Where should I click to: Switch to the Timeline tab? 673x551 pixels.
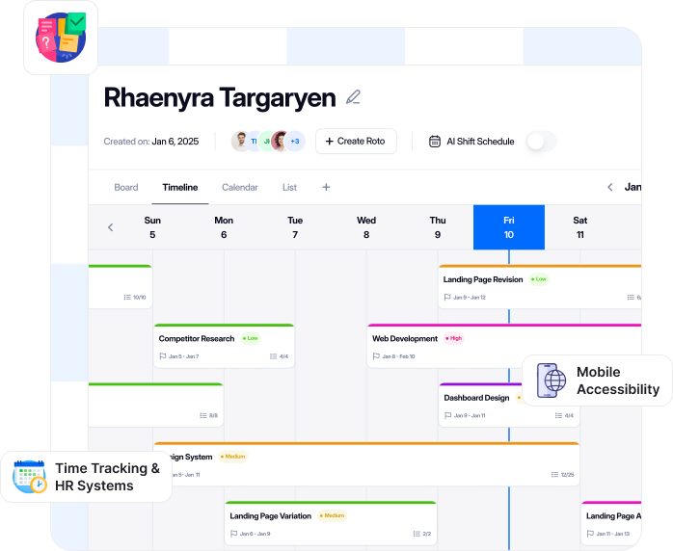tap(180, 188)
